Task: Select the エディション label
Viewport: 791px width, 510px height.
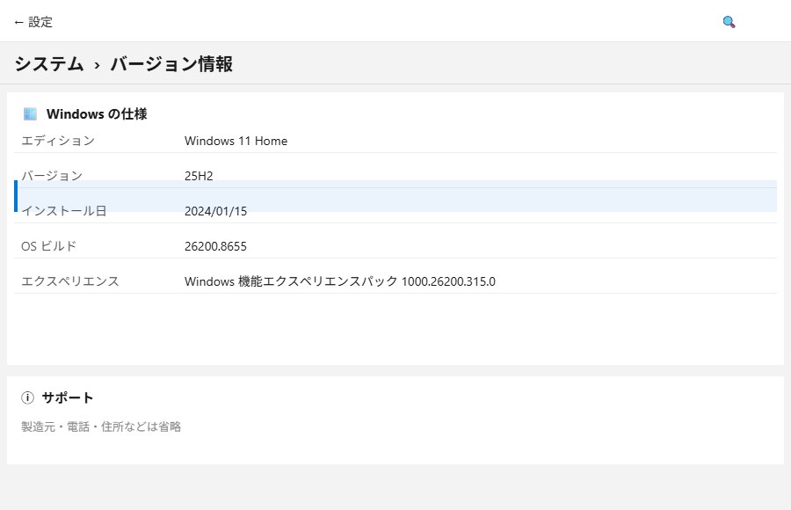Action: 58,141
